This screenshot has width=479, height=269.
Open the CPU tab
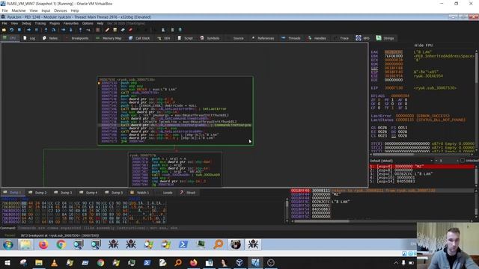click(x=10, y=38)
